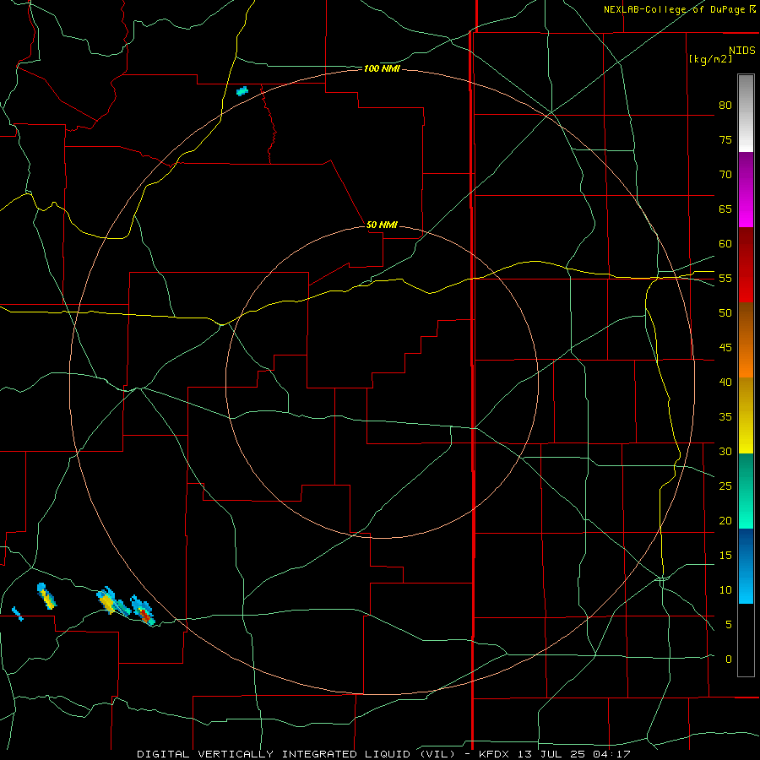Click the small cyan echo near the 100 NMI ring top
This screenshot has height=760, width=760.
pyautogui.click(x=242, y=90)
